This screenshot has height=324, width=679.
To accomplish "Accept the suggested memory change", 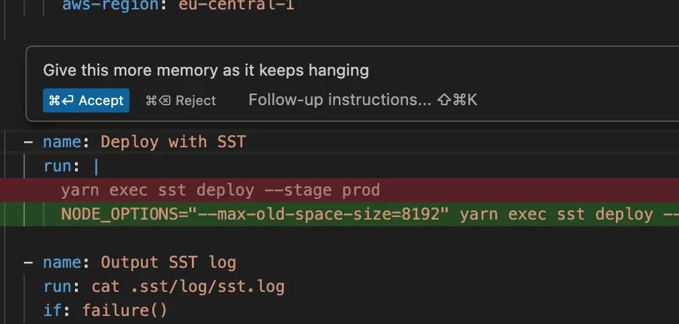I will (86, 100).
